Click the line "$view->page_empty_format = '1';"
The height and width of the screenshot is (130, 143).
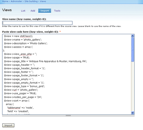[24, 83]
